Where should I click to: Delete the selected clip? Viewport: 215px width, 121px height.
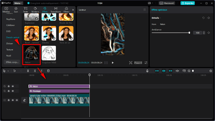48,71
